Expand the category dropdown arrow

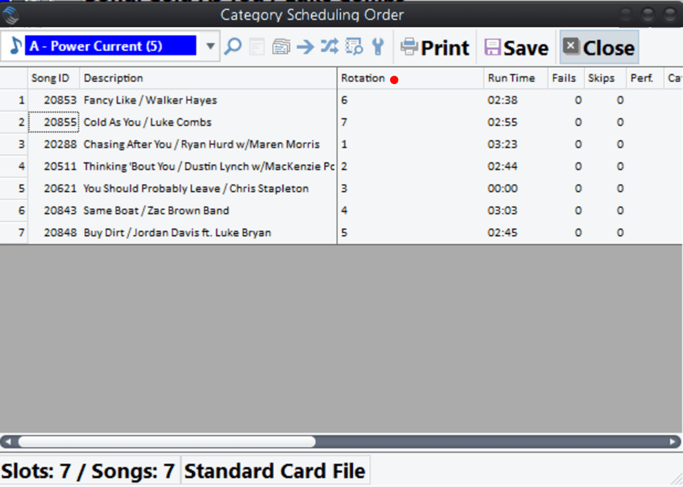[210, 47]
